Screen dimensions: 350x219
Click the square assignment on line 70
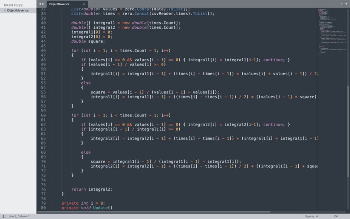coord(166,162)
